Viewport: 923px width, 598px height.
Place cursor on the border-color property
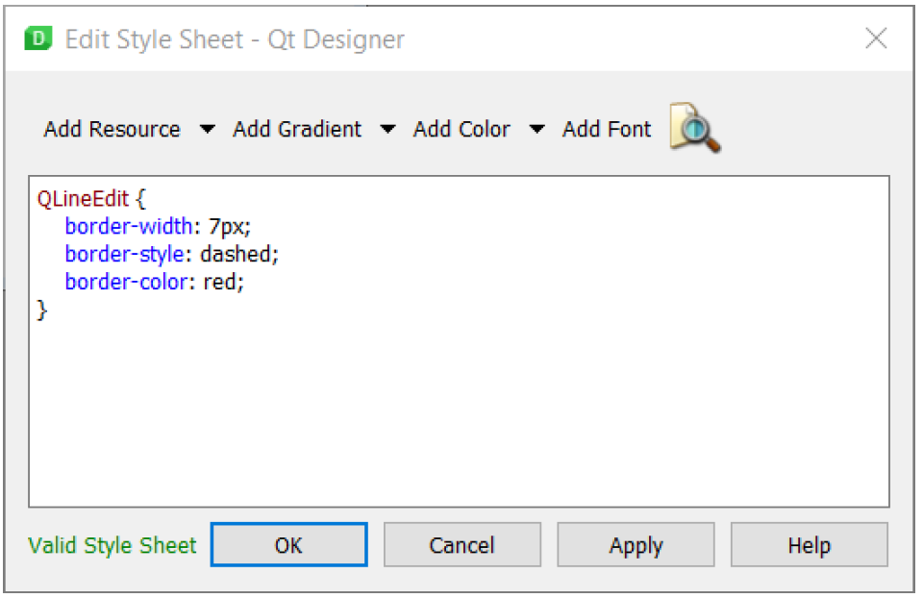(x=126, y=282)
